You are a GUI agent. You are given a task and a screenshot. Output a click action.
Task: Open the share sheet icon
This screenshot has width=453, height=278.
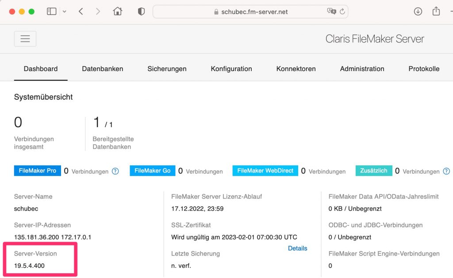point(436,11)
